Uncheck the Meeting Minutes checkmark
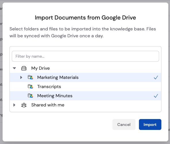 coord(156,96)
